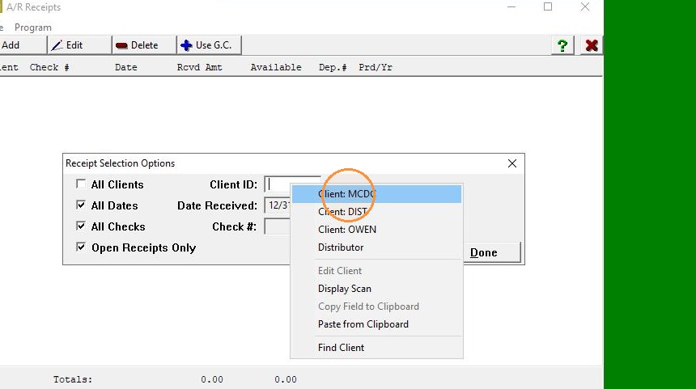
Task: Toggle the Open Receipts Only checkbox
Action: (x=81, y=247)
